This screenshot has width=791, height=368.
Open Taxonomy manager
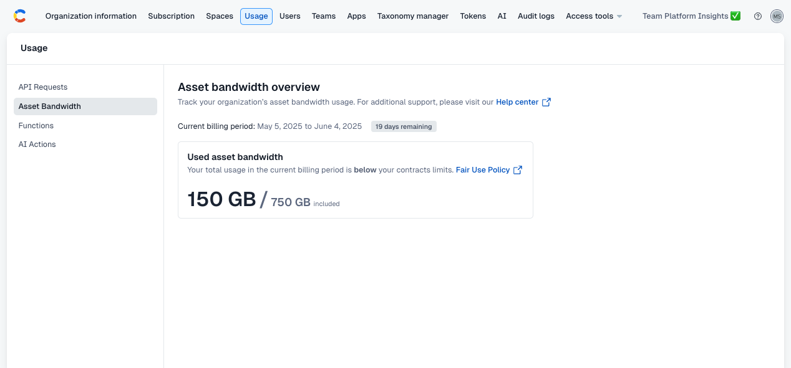(x=413, y=16)
